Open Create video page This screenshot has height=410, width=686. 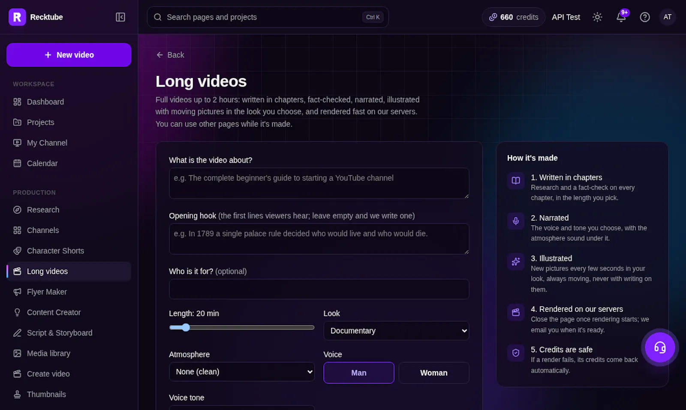pyautogui.click(x=69, y=374)
